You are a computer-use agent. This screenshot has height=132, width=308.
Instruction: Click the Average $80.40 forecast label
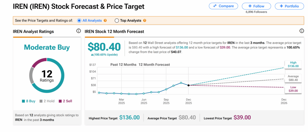coord(293,78)
